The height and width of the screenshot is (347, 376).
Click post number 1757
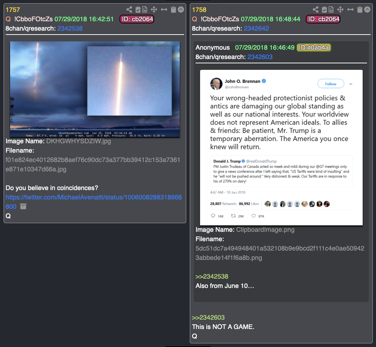point(13,10)
